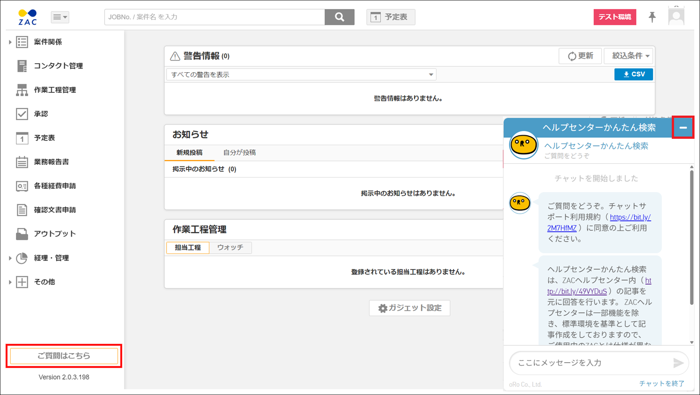Click the 更新 refresh button
The width and height of the screenshot is (700, 395).
coord(580,56)
